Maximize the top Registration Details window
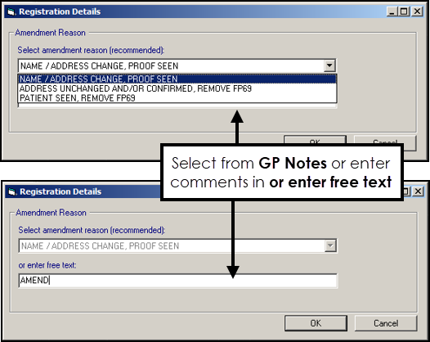Viewport: 430px width, 342px height. coord(404,11)
